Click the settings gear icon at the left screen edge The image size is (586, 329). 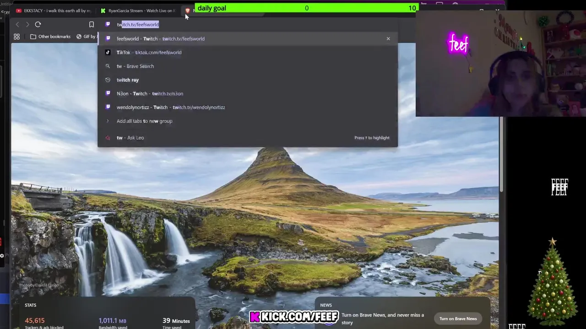(x=2, y=255)
